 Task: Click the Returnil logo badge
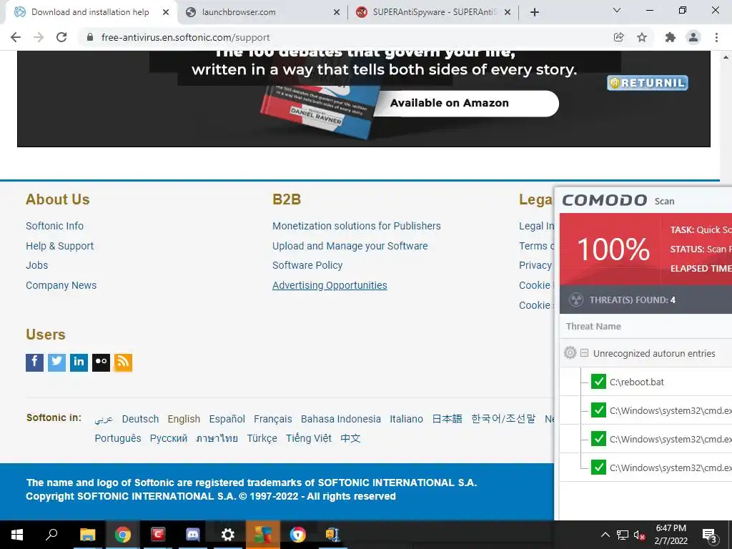pyautogui.click(x=648, y=83)
